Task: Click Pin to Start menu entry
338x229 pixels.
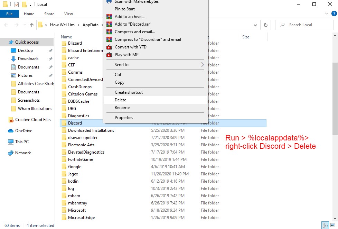Action: tap(155, 9)
